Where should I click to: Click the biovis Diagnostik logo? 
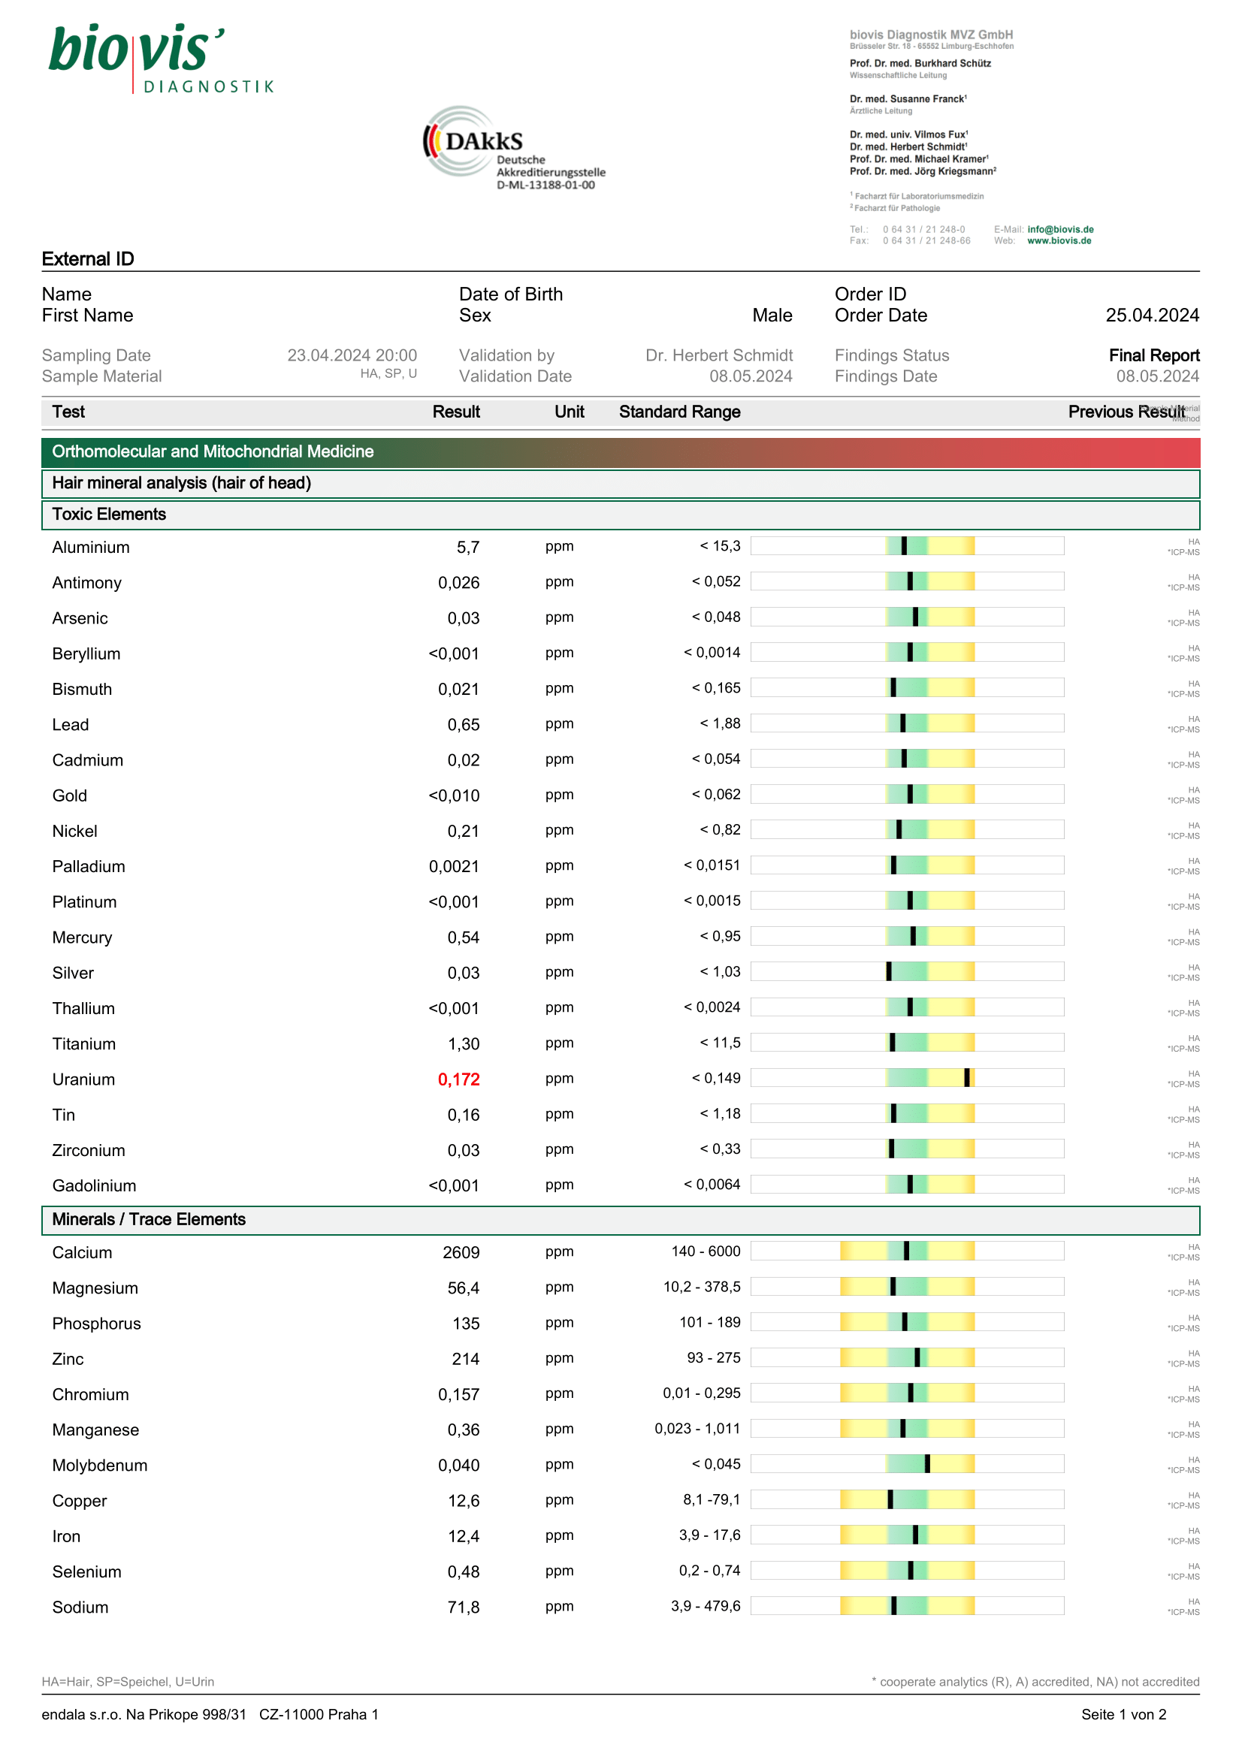(x=161, y=57)
